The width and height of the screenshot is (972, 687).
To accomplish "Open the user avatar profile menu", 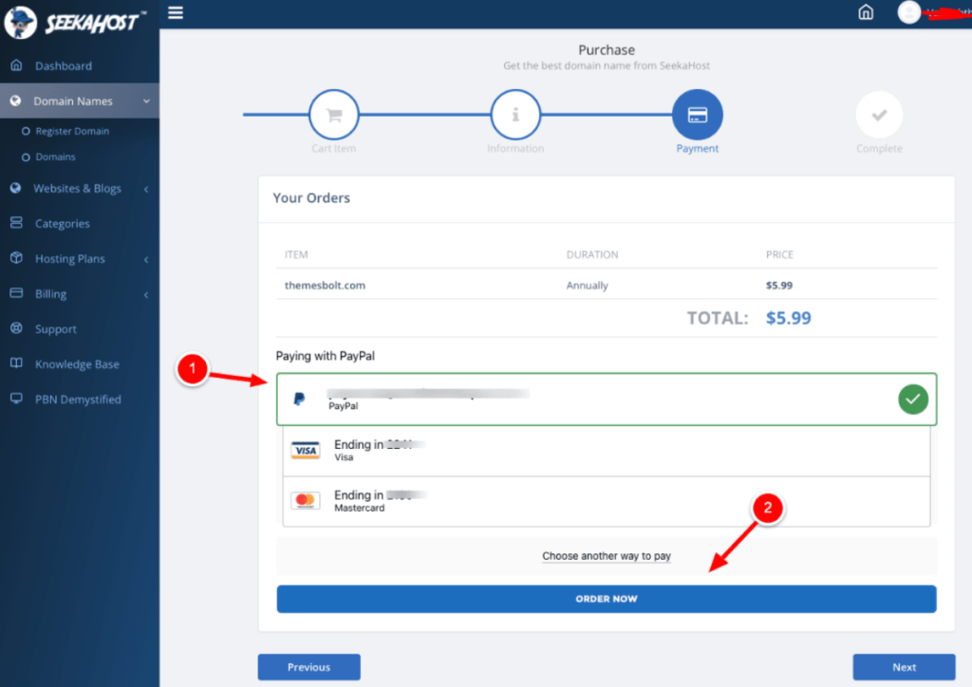I will 908,12.
